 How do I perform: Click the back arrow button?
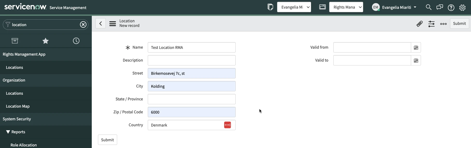[x=101, y=24]
